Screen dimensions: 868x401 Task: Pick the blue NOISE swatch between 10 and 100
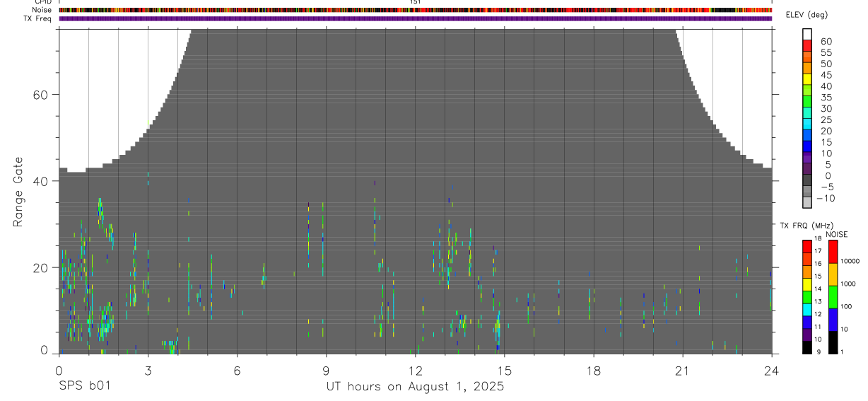pyautogui.click(x=833, y=320)
